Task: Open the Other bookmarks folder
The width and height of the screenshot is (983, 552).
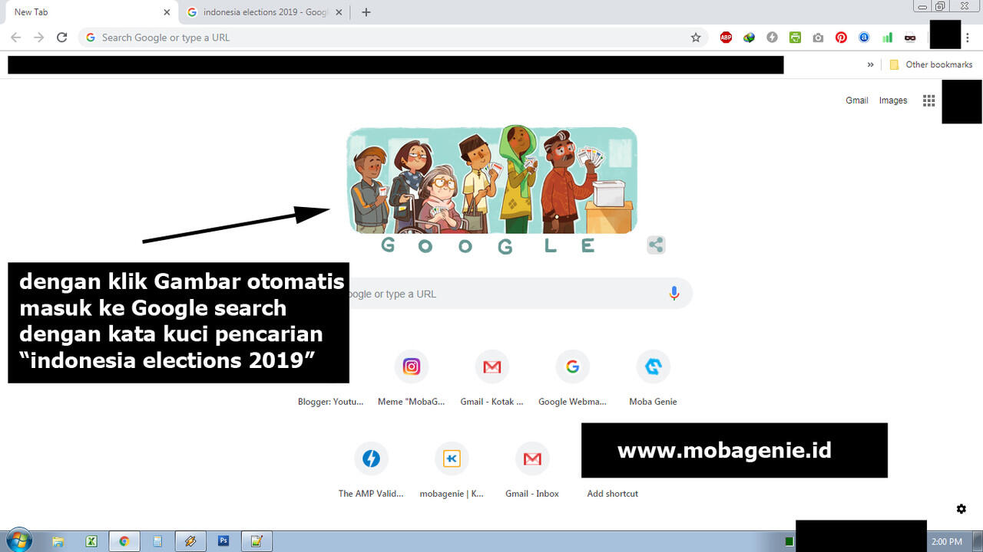Action: (x=931, y=64)
